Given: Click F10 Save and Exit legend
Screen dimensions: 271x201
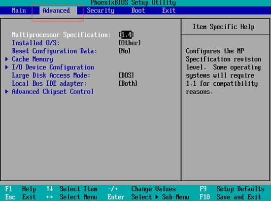Looking at the screenshot, I should click(x=230, y=197).
